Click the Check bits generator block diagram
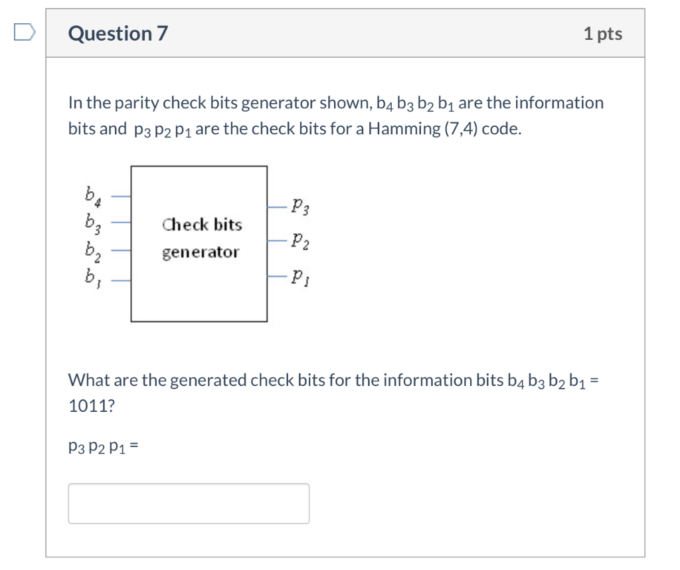Viewport: 680px width, 570px height. 199,244
